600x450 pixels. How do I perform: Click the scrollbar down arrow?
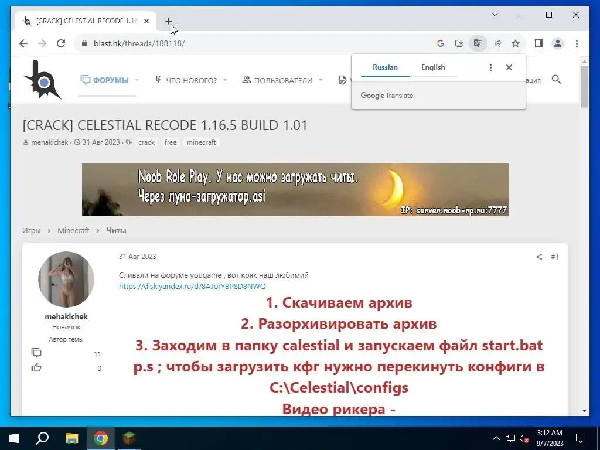click(584, 411)
